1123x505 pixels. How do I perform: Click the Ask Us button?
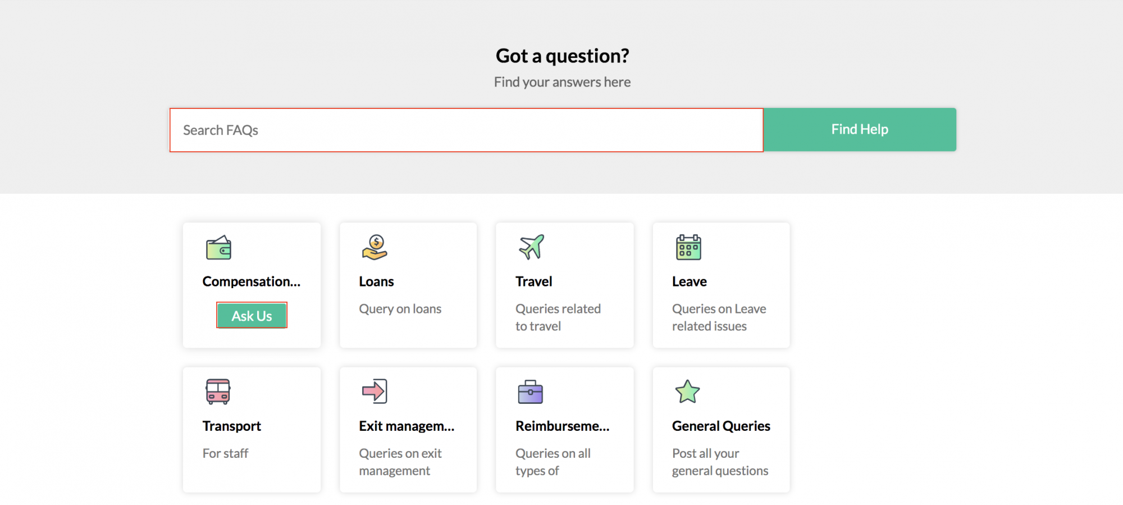[252, 316]
